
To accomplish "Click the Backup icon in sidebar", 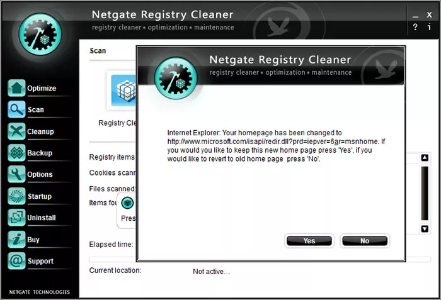I will click(x=16, y=153).
